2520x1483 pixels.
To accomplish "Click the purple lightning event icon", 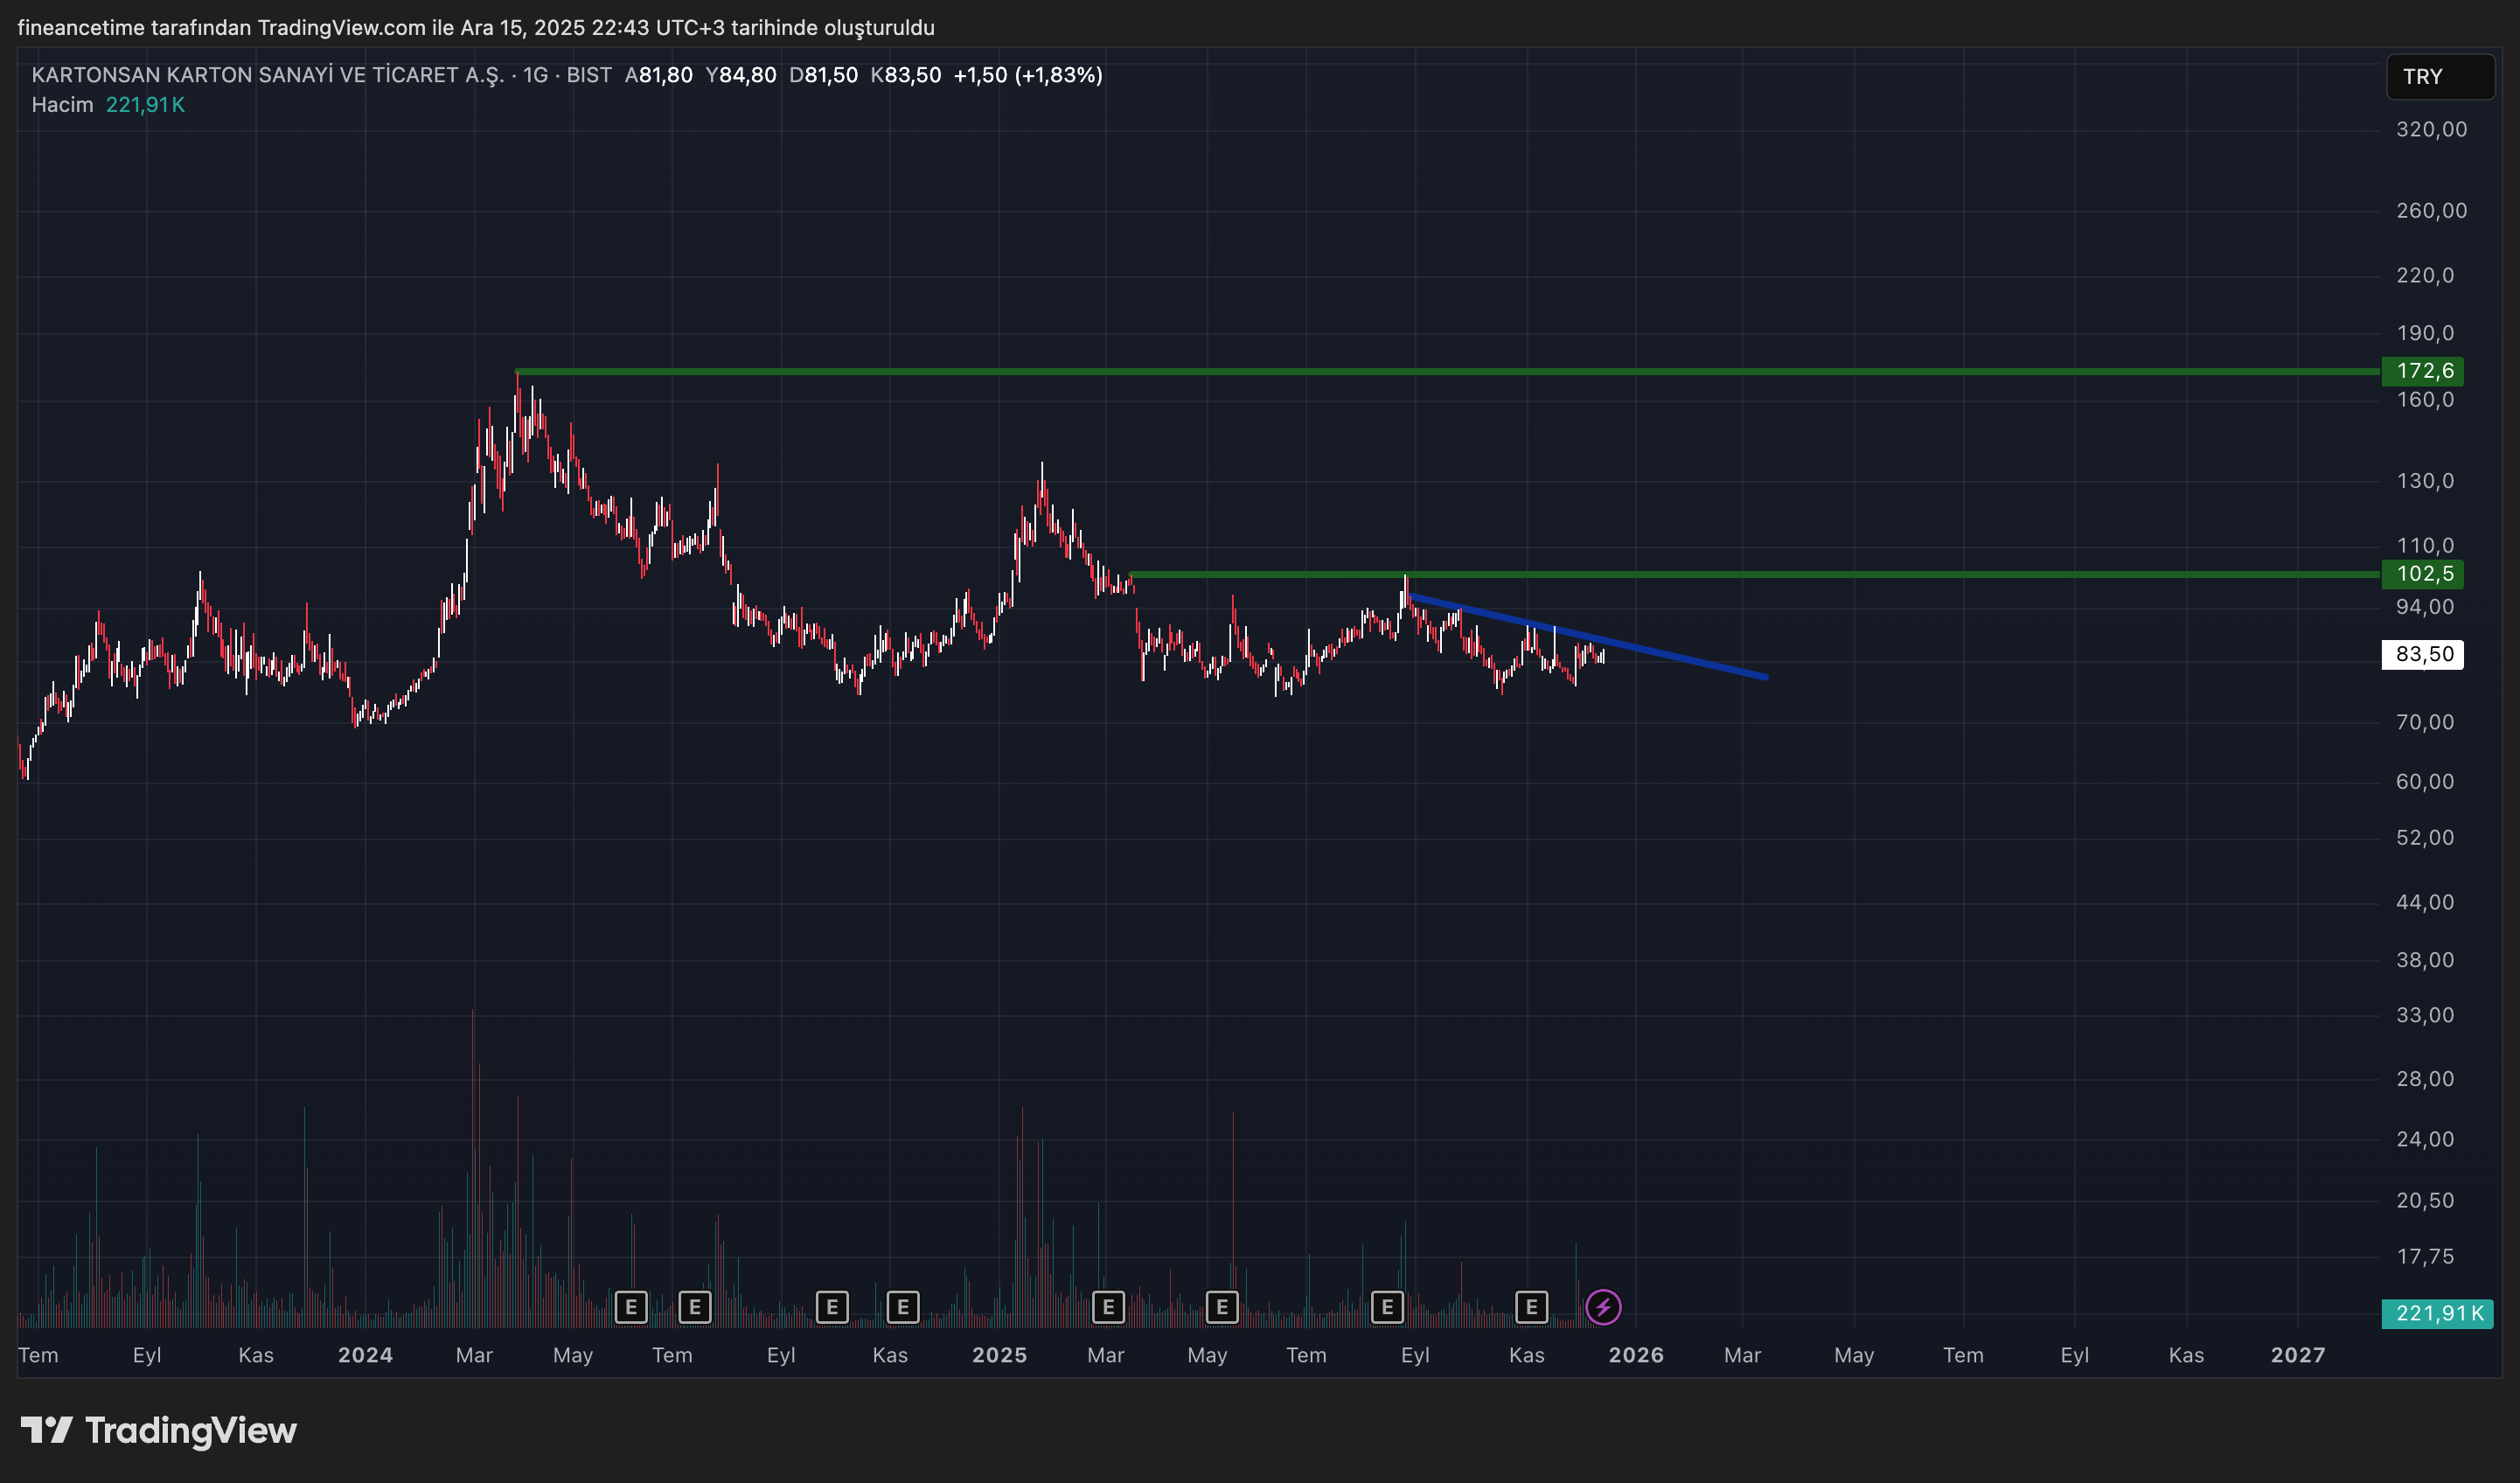I will pyautogui.click(x=1603, y=1307).
